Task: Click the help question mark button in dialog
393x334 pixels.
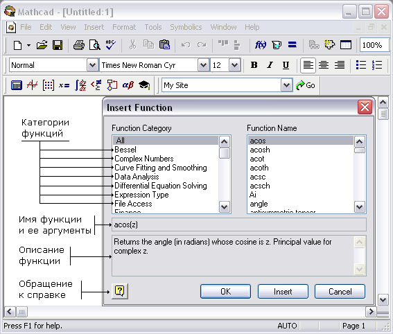Action: click(x=120, y=291)
